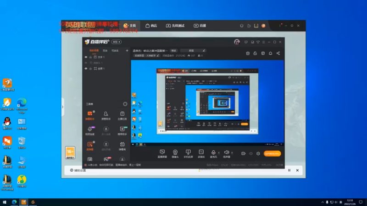Image resolution: width=367 pixels, height=206 pixels.
Task: Open the QQ Music desktop shortcut
Action: coord(22,181)
